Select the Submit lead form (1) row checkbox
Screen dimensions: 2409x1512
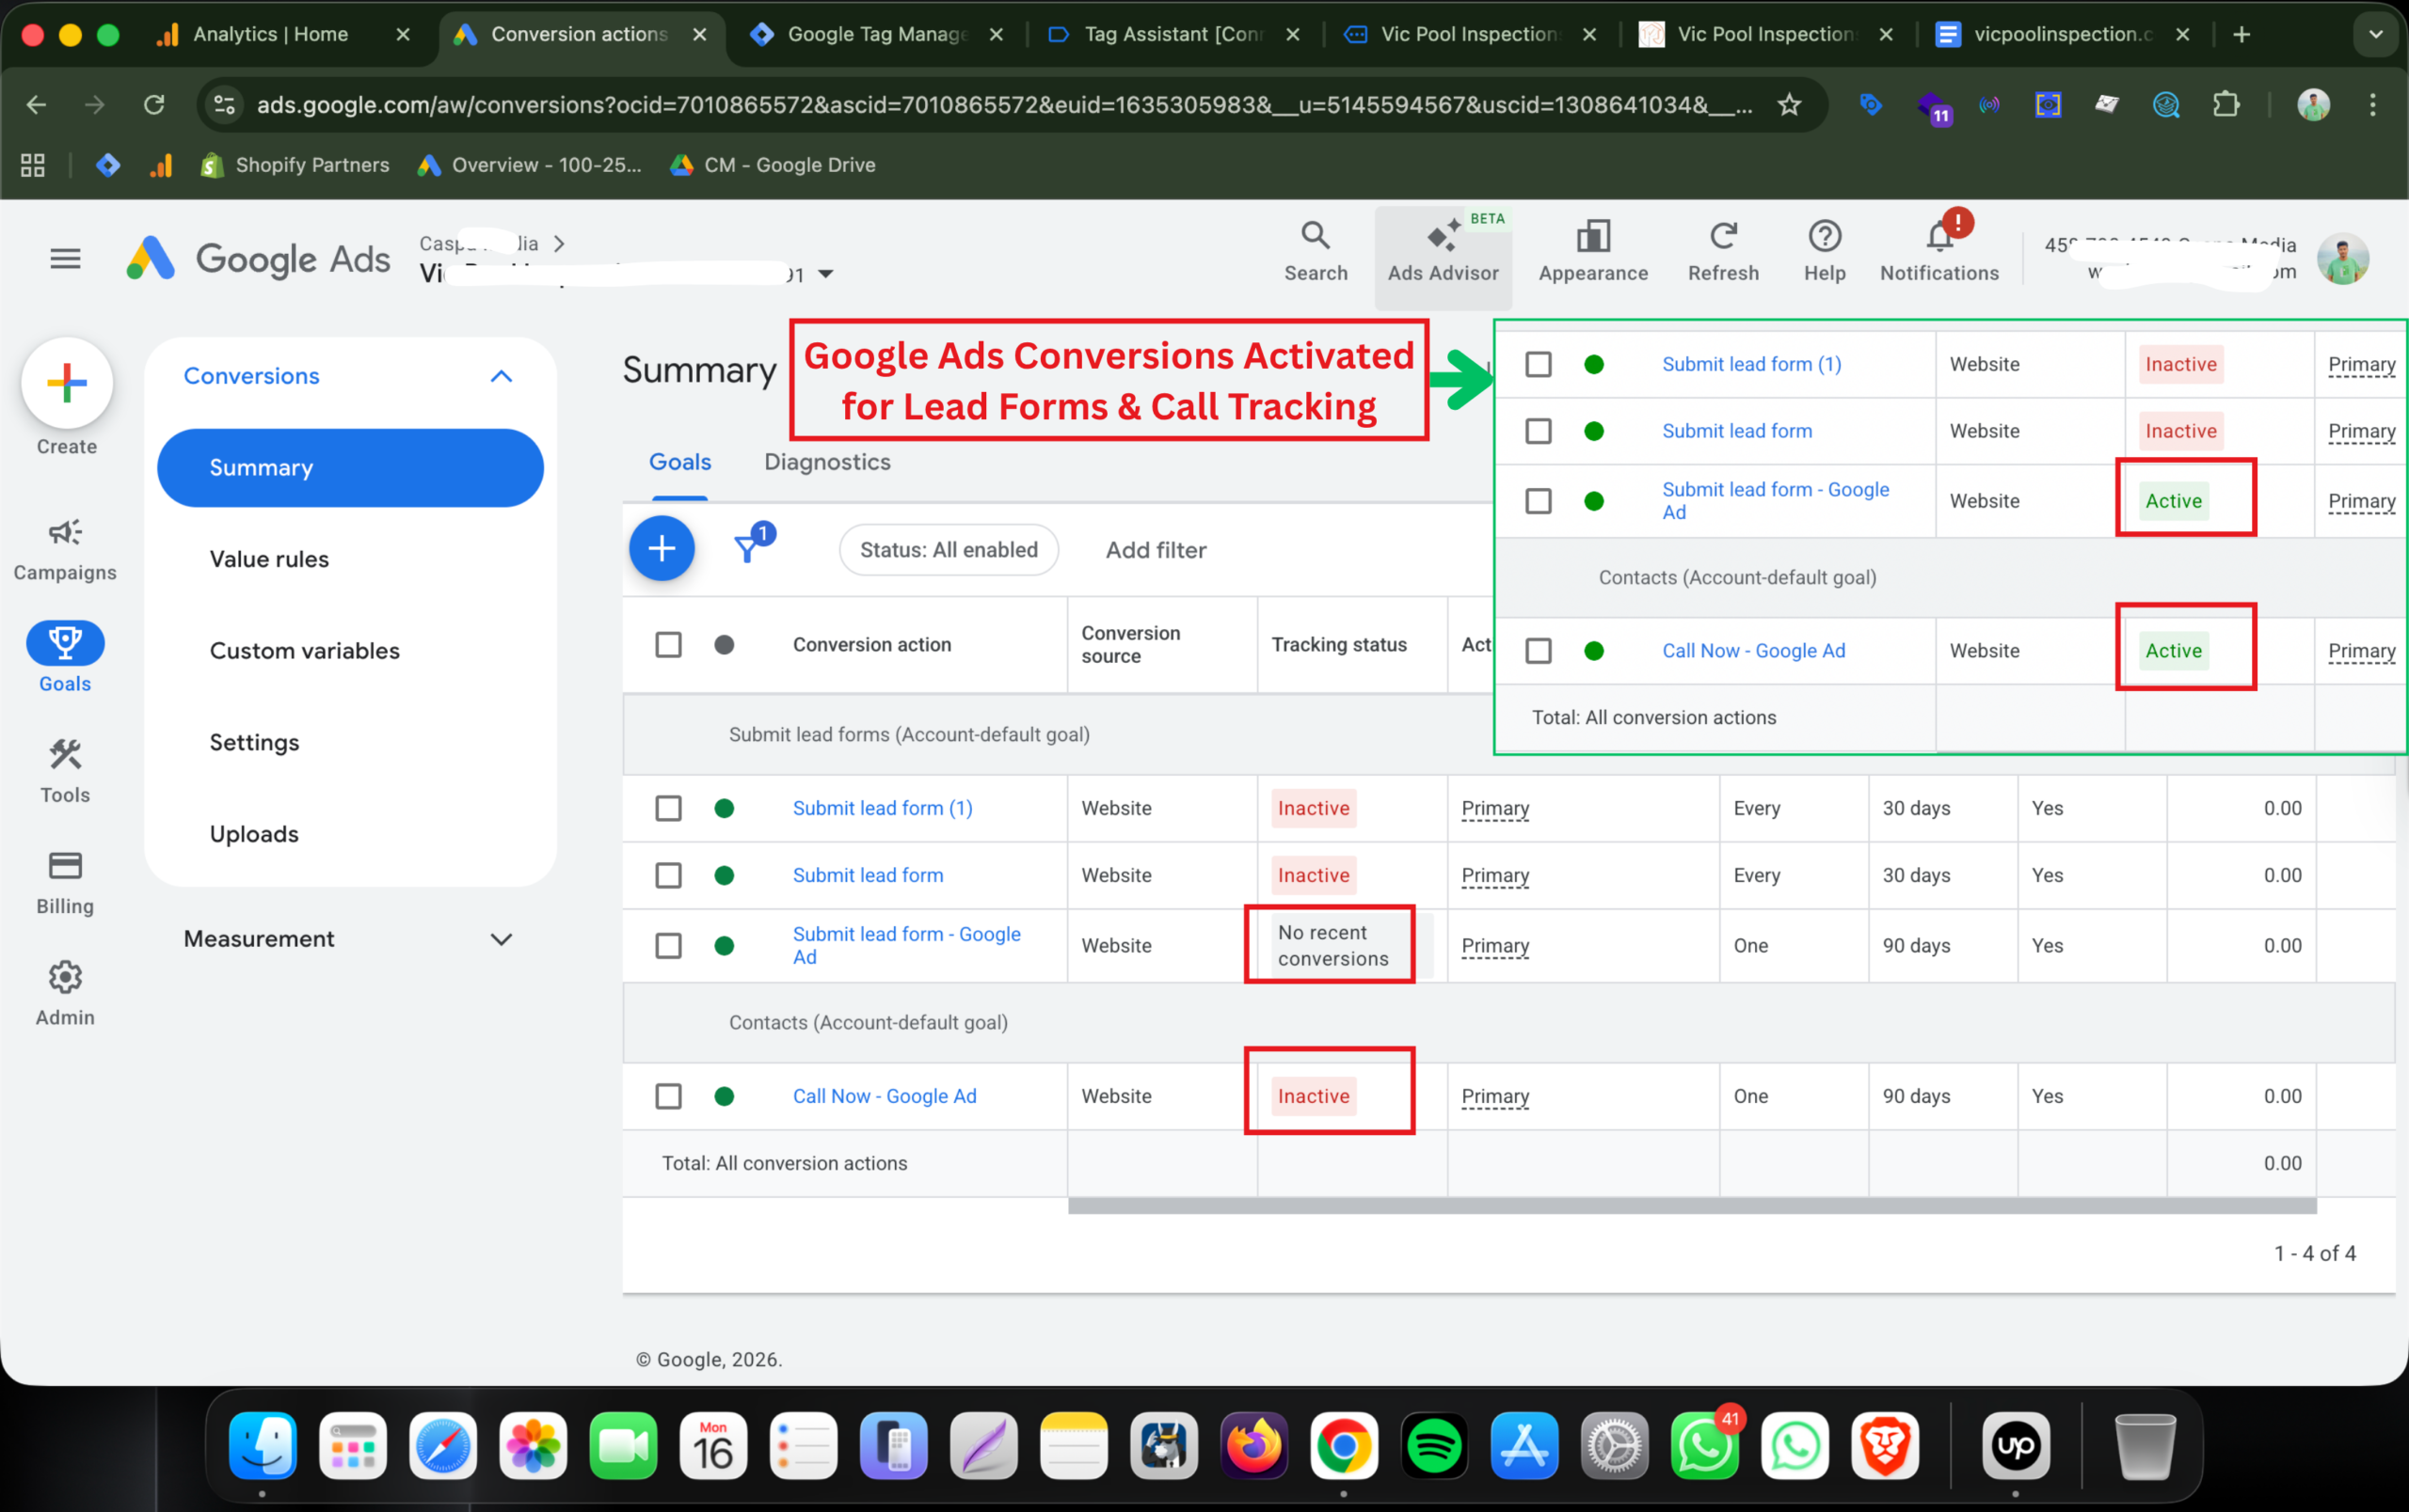click(x=668, y=808)
